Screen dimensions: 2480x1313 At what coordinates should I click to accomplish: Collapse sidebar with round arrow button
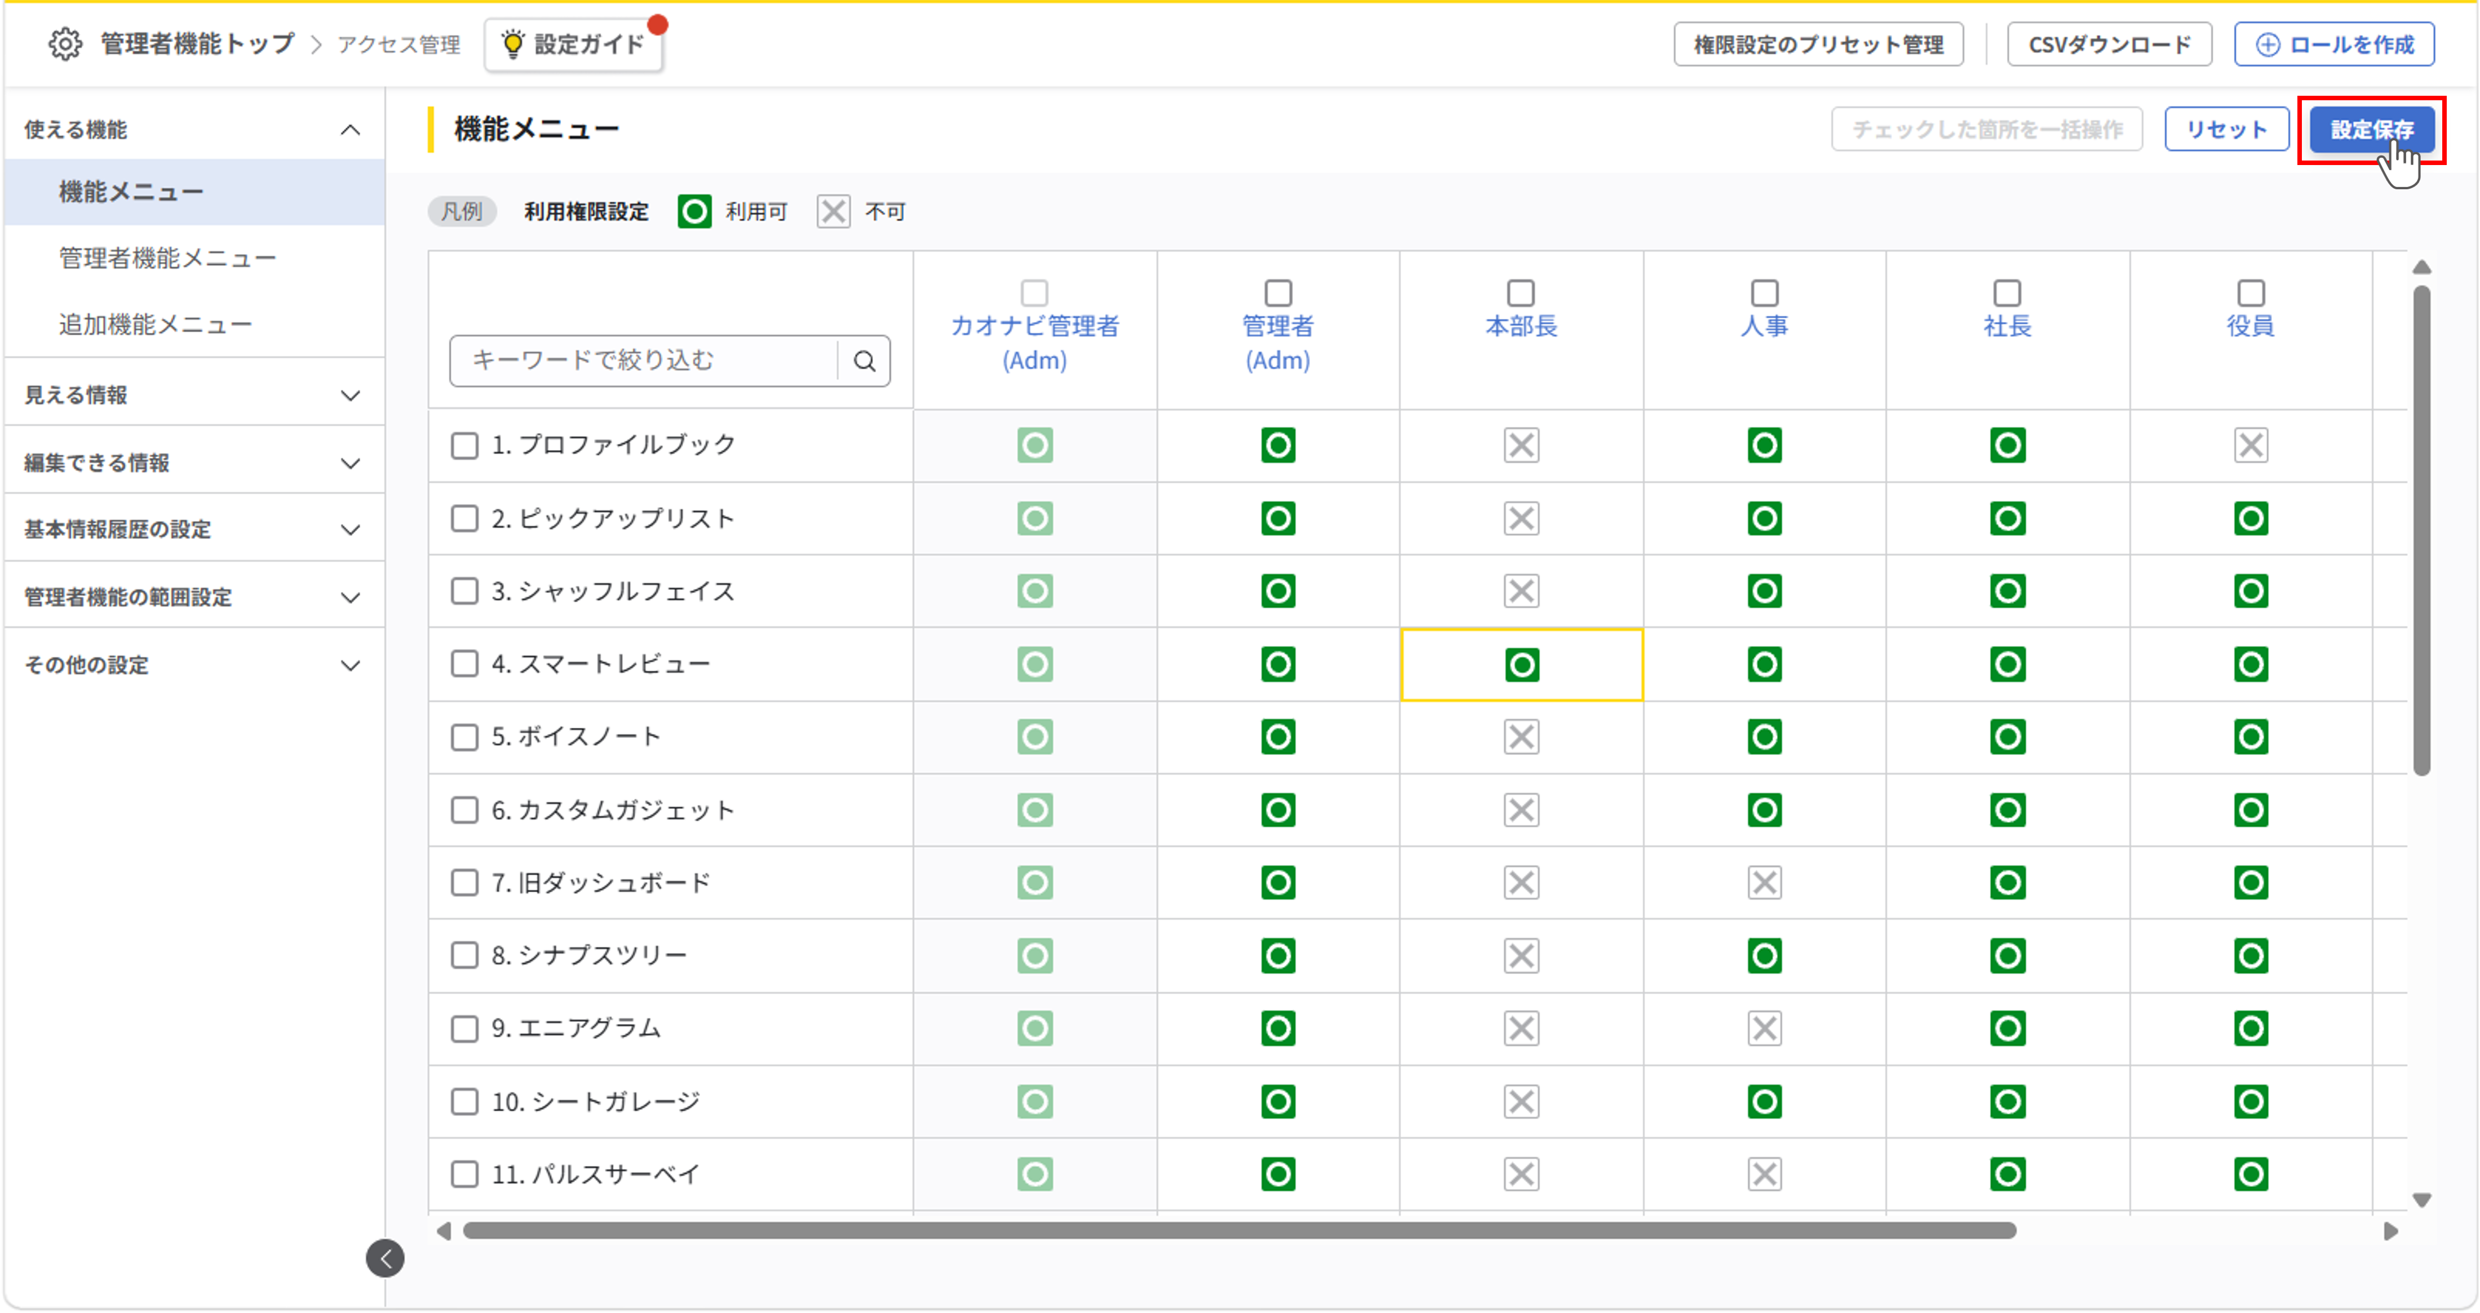pos(385,1258)
